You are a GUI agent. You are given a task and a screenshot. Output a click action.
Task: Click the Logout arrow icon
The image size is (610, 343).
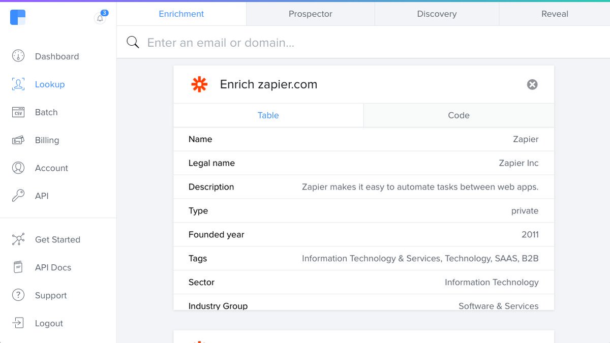(18, 323)
